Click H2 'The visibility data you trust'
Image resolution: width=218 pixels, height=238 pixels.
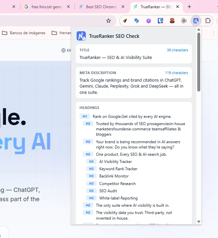134,215
